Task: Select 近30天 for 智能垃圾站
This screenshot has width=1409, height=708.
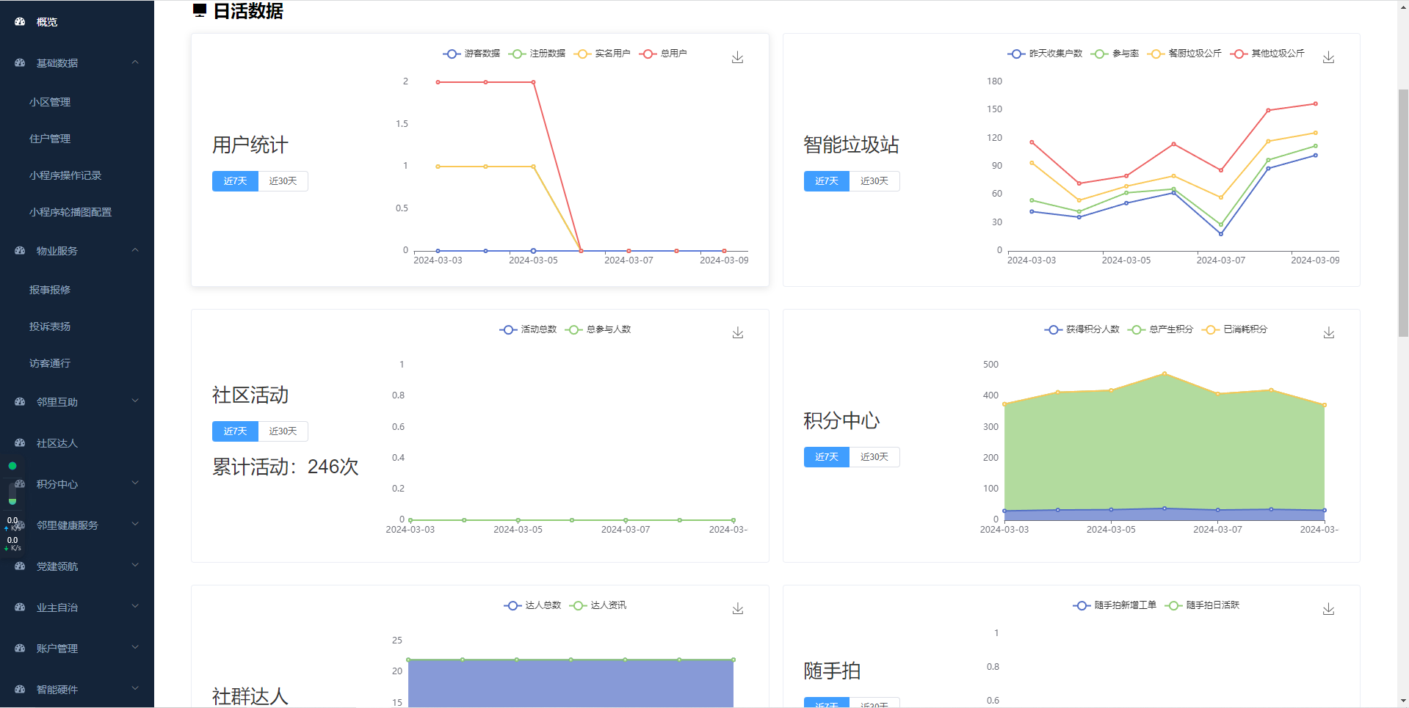Action: point(874,181)
